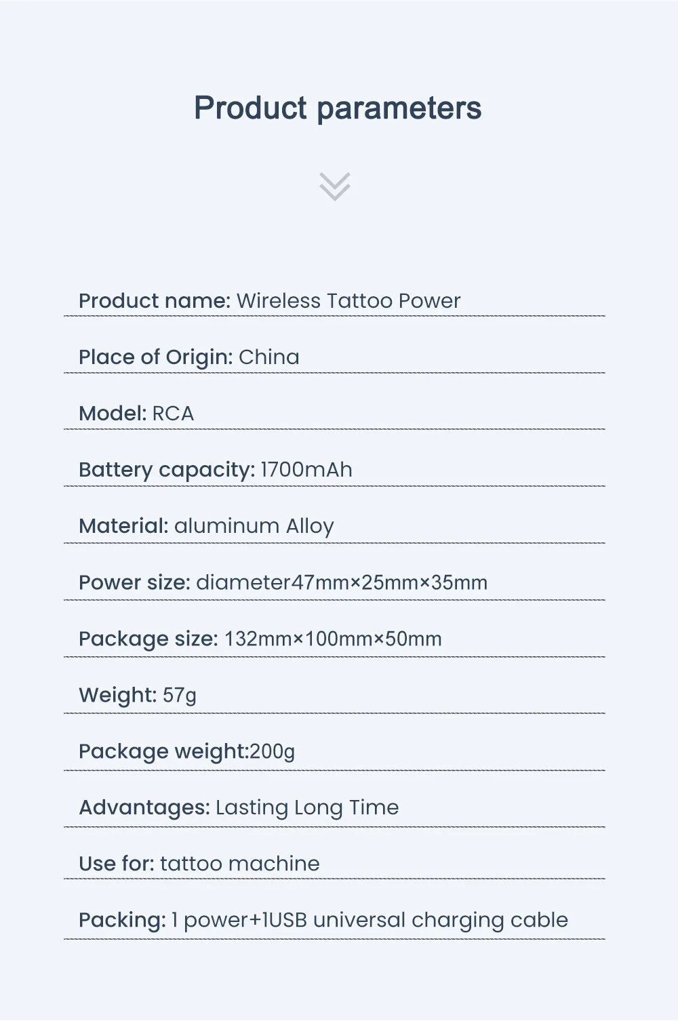Click the "tattoo machine" use-for value

click(240, 864)
